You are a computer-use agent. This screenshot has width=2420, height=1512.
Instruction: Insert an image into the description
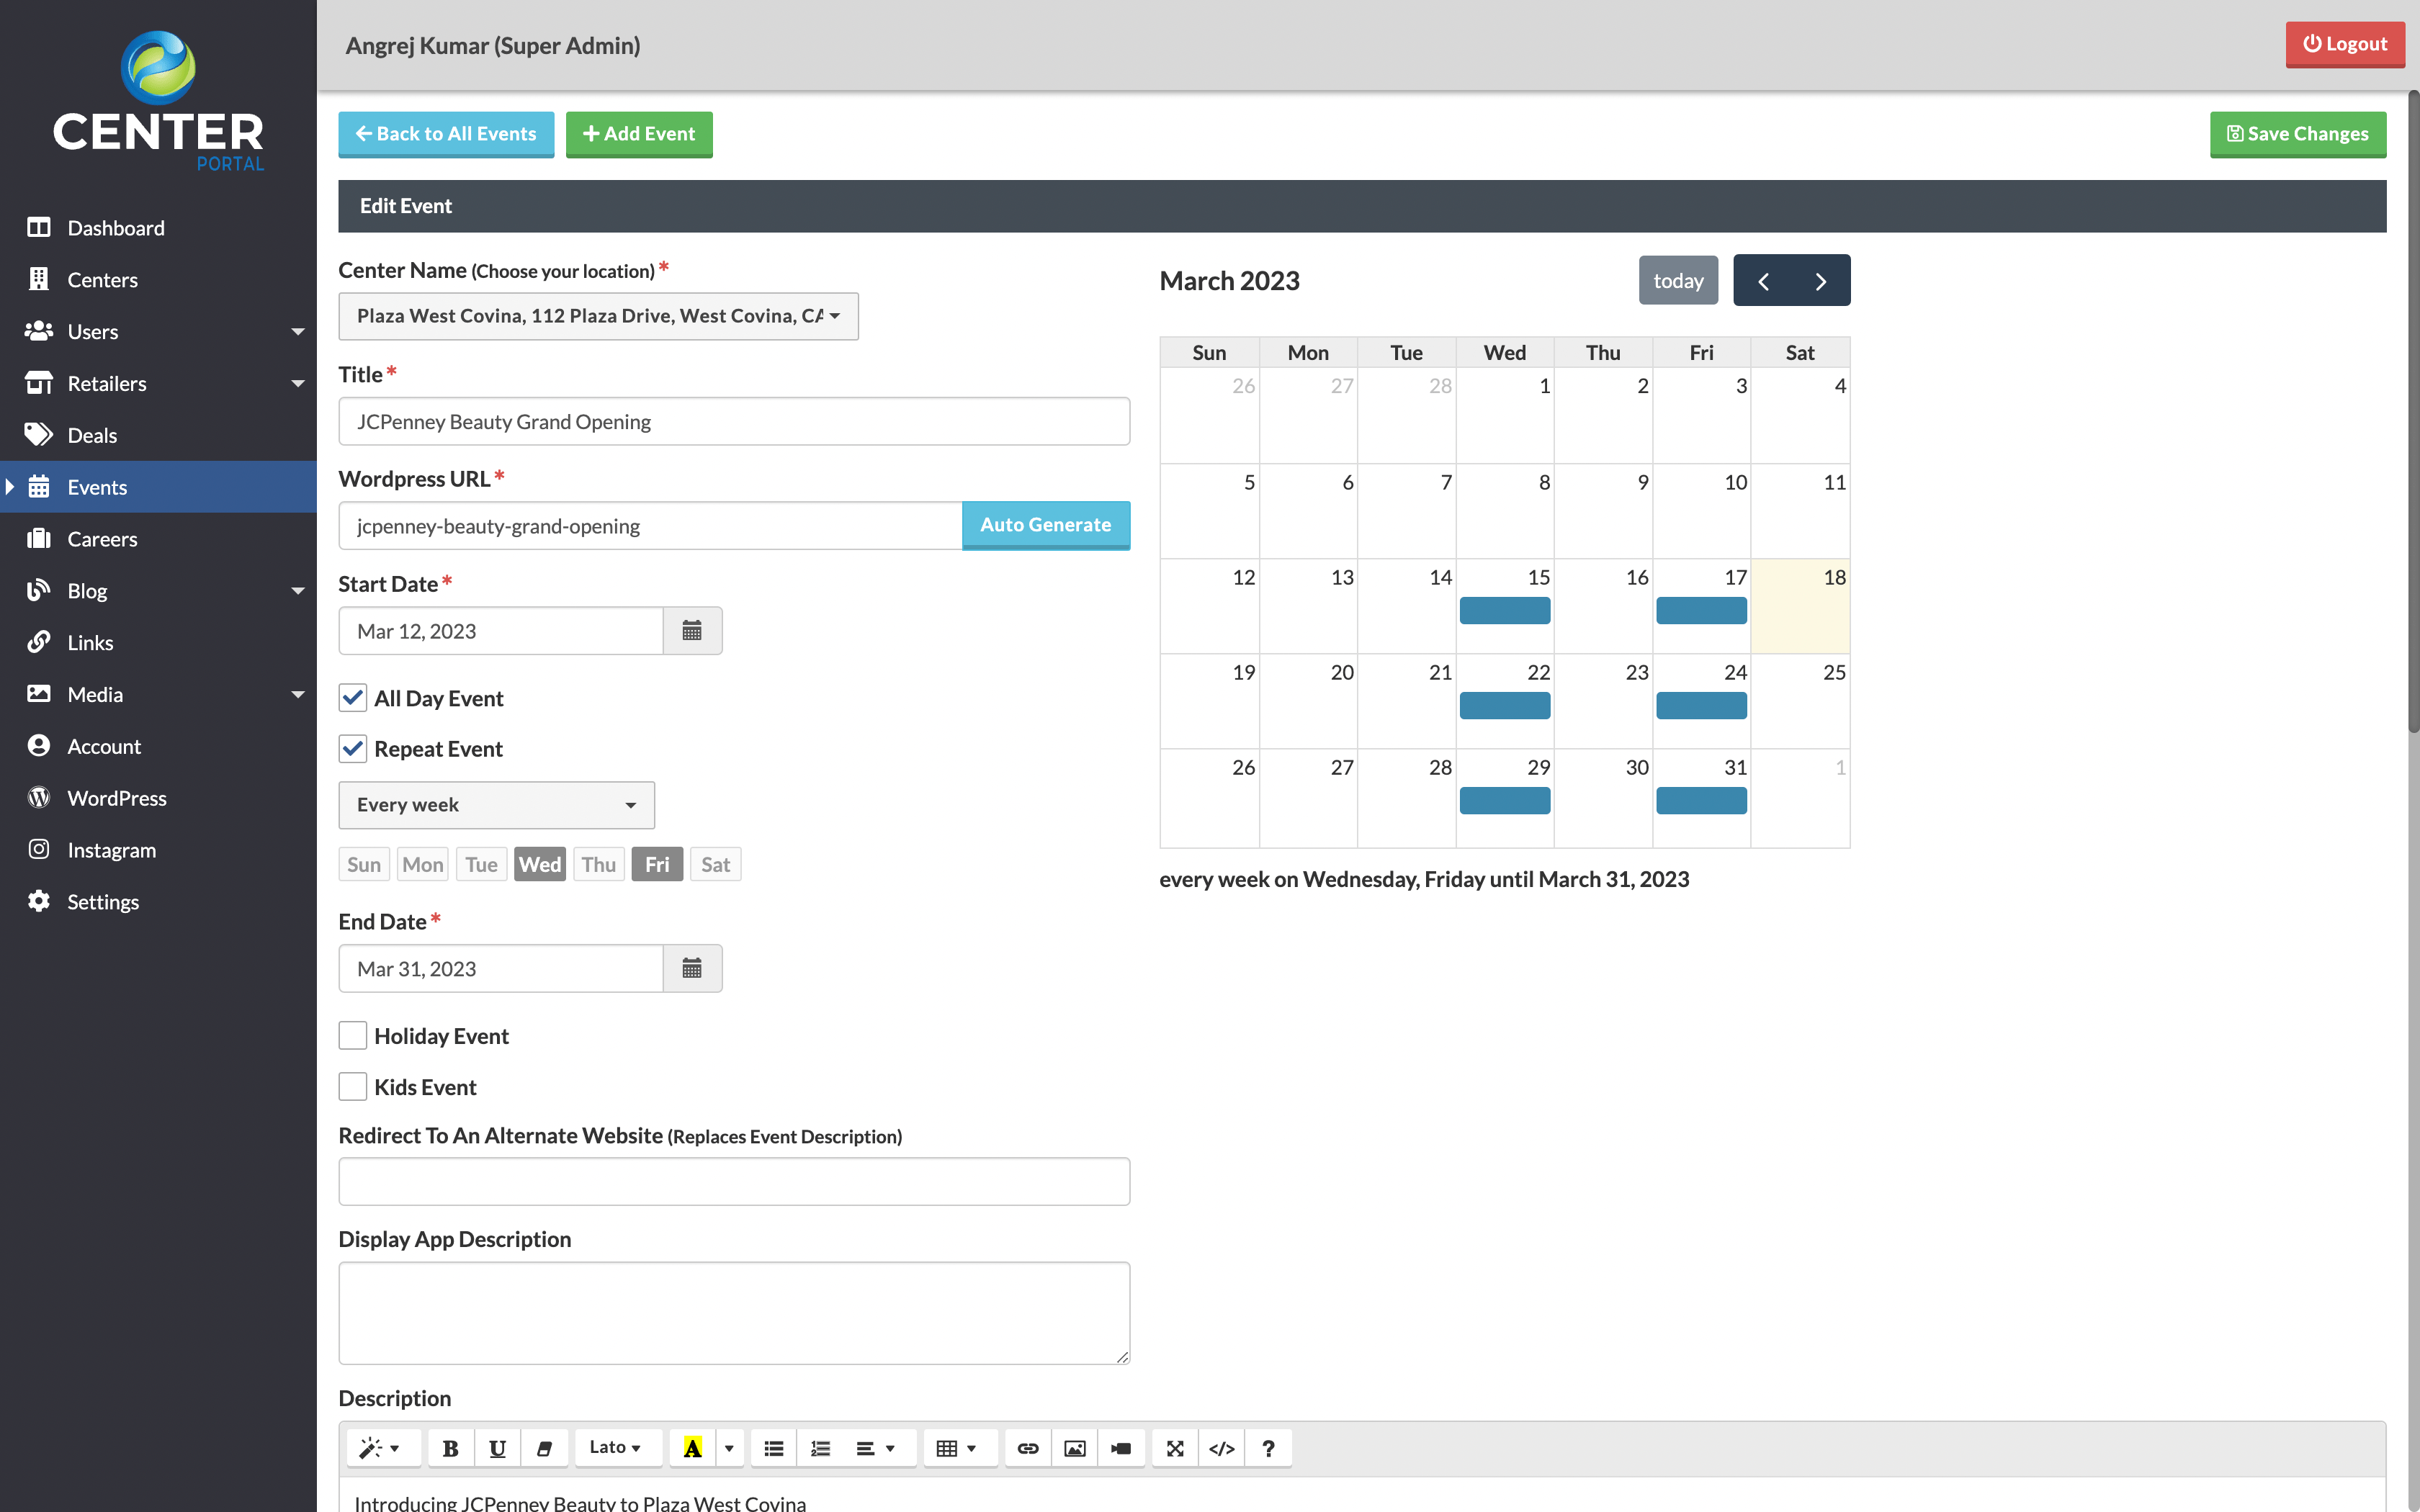click(1074, 1447)
